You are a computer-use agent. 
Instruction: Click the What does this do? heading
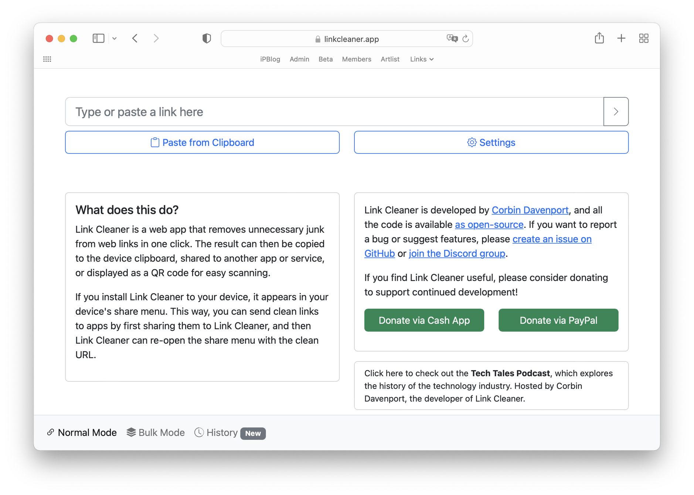[127, 210]
